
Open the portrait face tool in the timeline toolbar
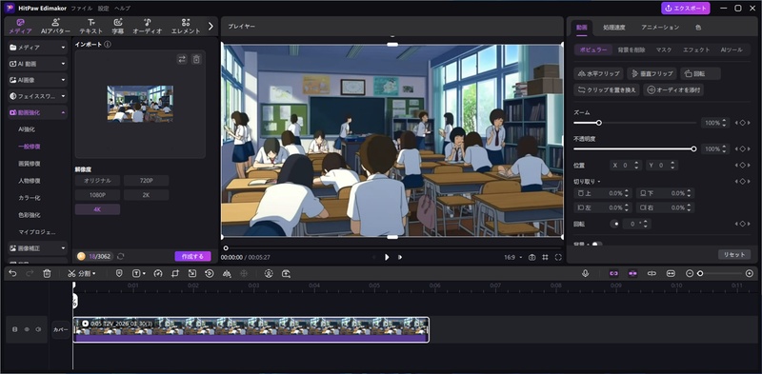(x=269, y=273)
